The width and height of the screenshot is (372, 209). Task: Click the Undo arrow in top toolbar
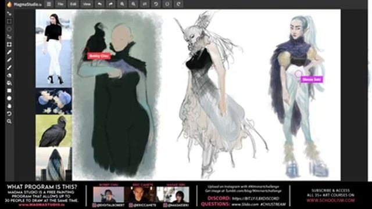point(99,4)
